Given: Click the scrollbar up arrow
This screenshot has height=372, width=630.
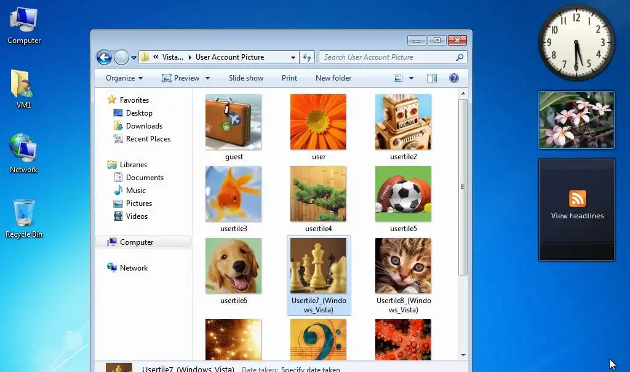Looking at the screenshot, I should click(x=463, y=93).
